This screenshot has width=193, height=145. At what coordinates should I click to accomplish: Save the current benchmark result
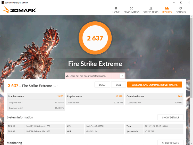[x=119, y=85]
